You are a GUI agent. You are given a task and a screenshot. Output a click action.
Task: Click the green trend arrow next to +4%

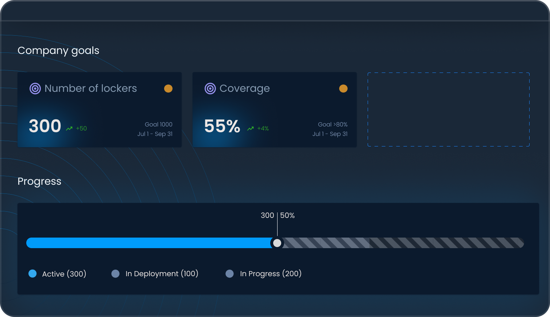point(251,129)
